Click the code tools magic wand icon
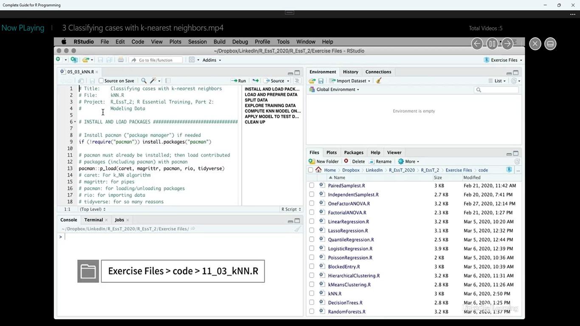580x326 pixels. pos(153,81)
